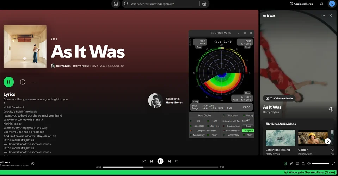Open the lyrics microphone icon

click(291, 163)
